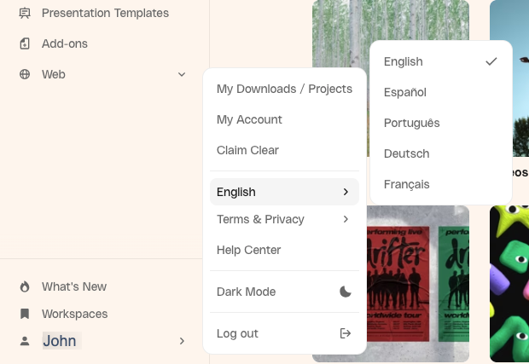
Task: Click the Web globe icon
Action: point(25,74)
